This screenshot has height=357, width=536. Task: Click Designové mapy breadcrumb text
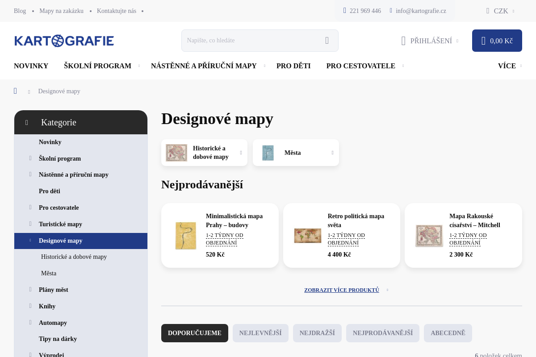[59, 91]
